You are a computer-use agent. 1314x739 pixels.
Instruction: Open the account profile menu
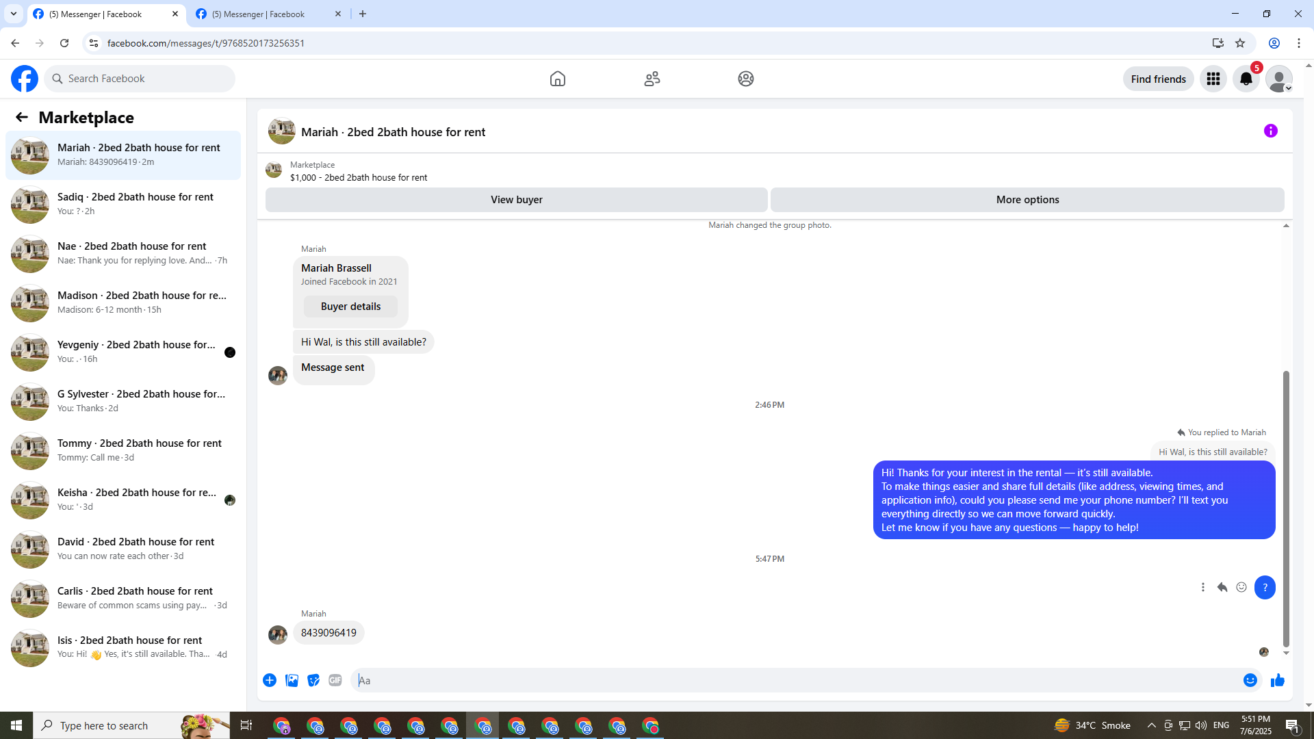tap(1279, 79)
